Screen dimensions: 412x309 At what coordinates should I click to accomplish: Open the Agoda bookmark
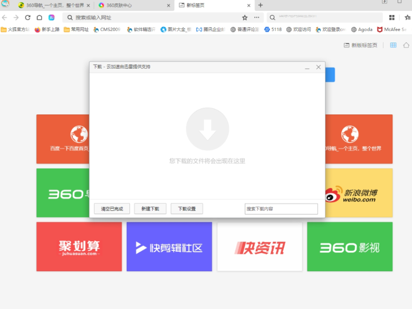pyautogui.click(x=362, y=29)
